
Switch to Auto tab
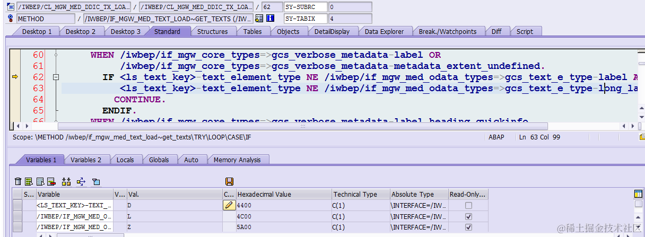point(191,160)
